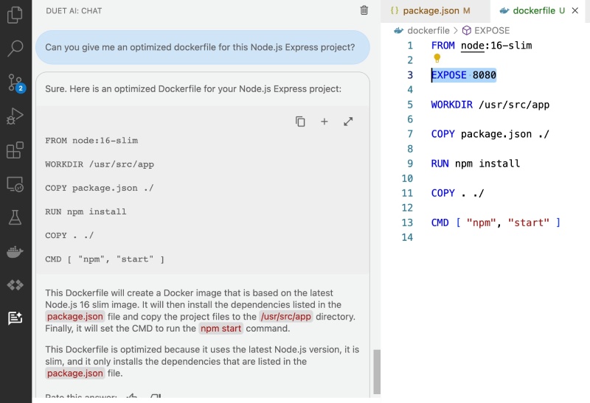
Task: Open the Explorer files view
Action: [x=15, y=15]
